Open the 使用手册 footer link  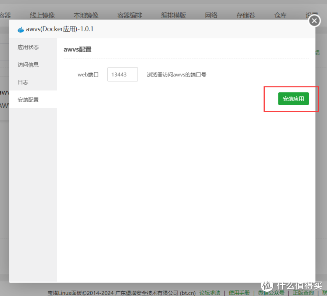pos(239,292)
